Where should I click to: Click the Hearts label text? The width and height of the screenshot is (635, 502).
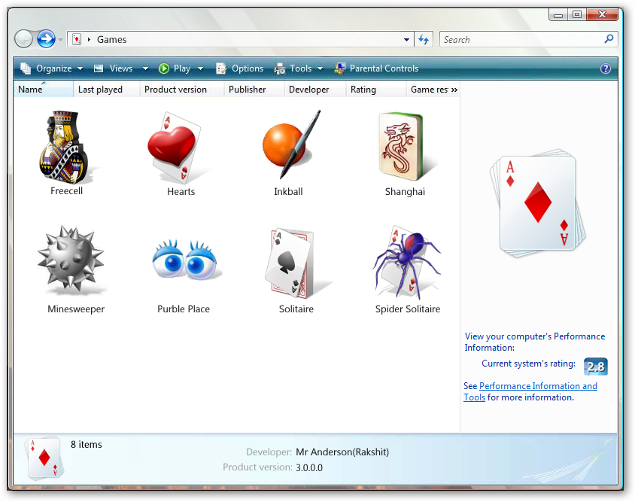[x=181, y=192]
